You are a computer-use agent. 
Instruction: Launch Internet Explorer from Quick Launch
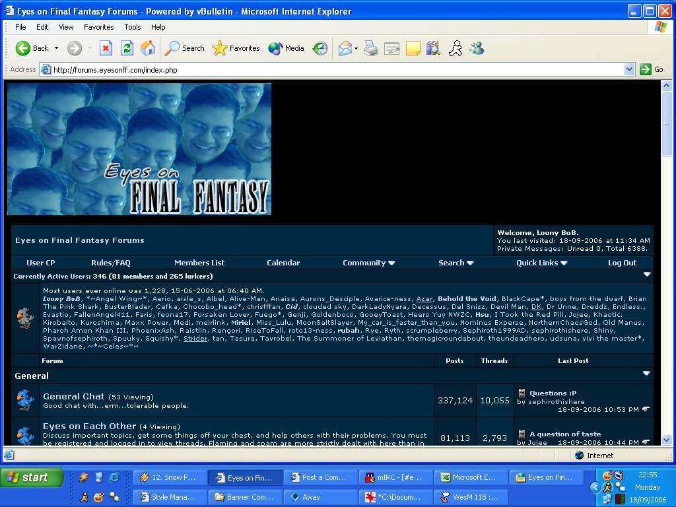(114, 477)
